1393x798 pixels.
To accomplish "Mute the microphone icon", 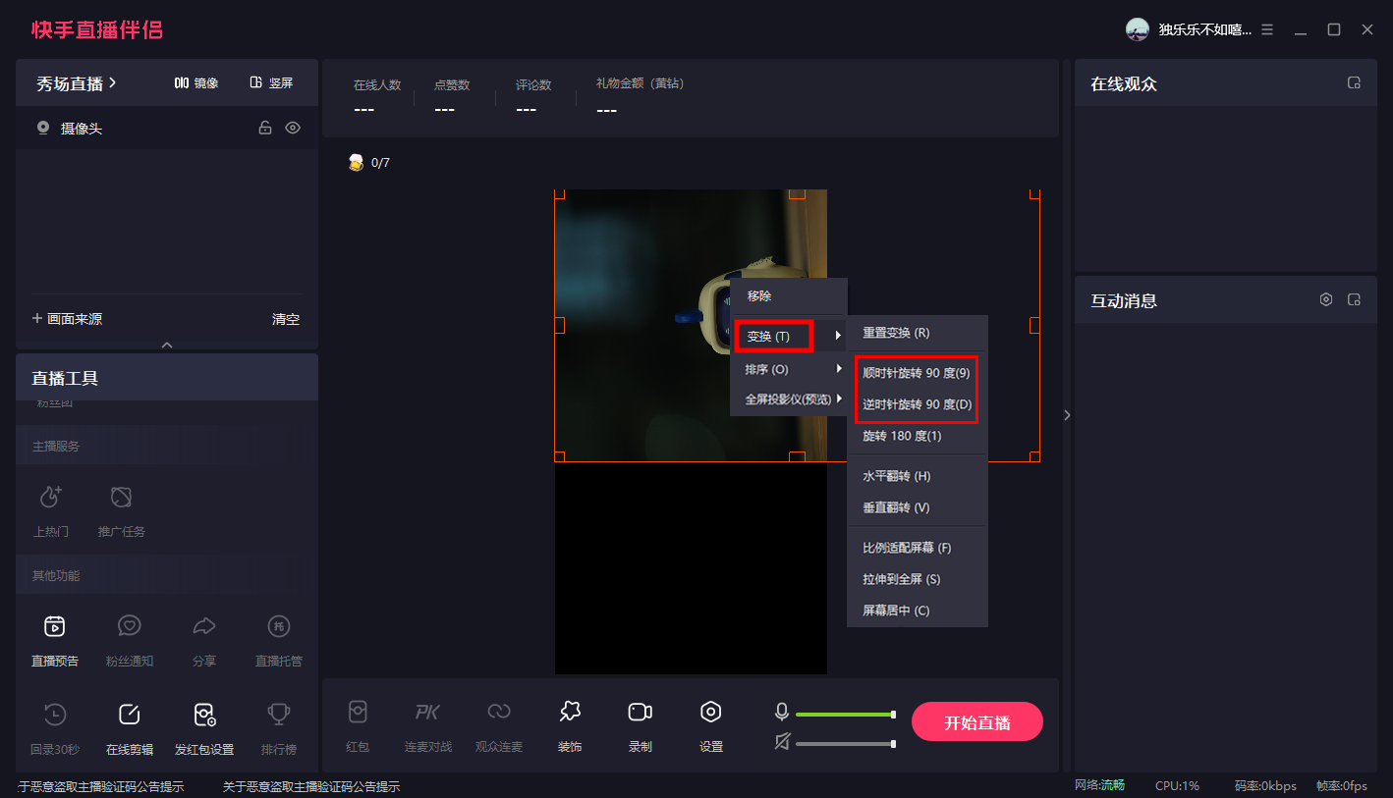I will point(782,712).
